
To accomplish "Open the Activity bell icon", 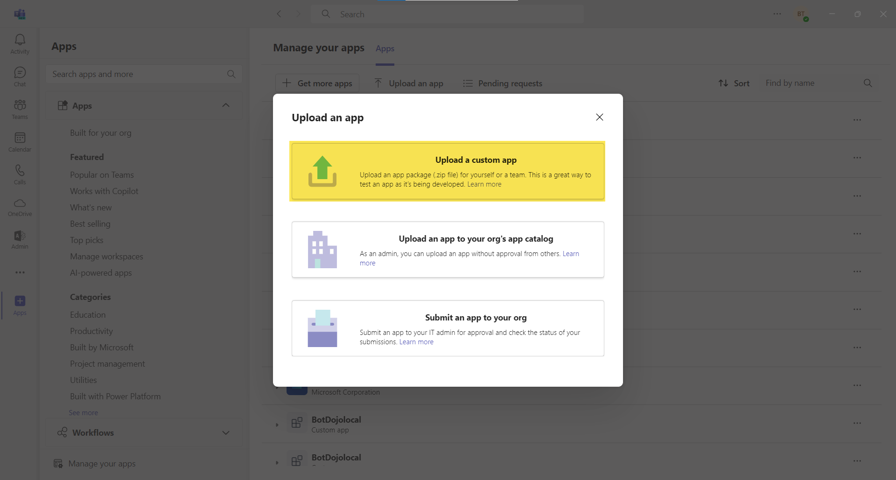I will [x=20, y=44].
